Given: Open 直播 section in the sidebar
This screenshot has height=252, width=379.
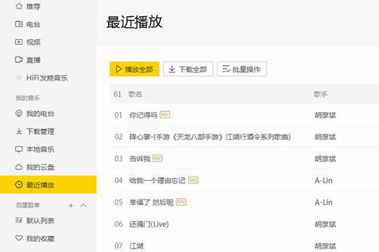Looking at the screenshot, I should pos(33,59).
